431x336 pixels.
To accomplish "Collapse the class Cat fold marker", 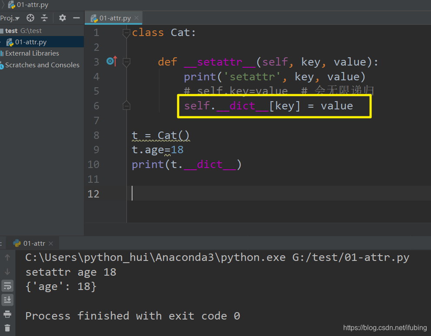I will (x=126, y=33).
